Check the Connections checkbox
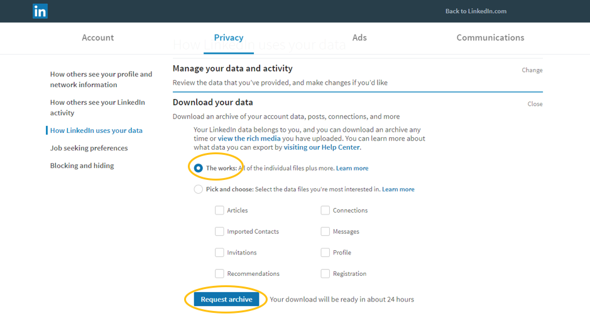This screenshot has height=321, width=590. coord(325,210)
